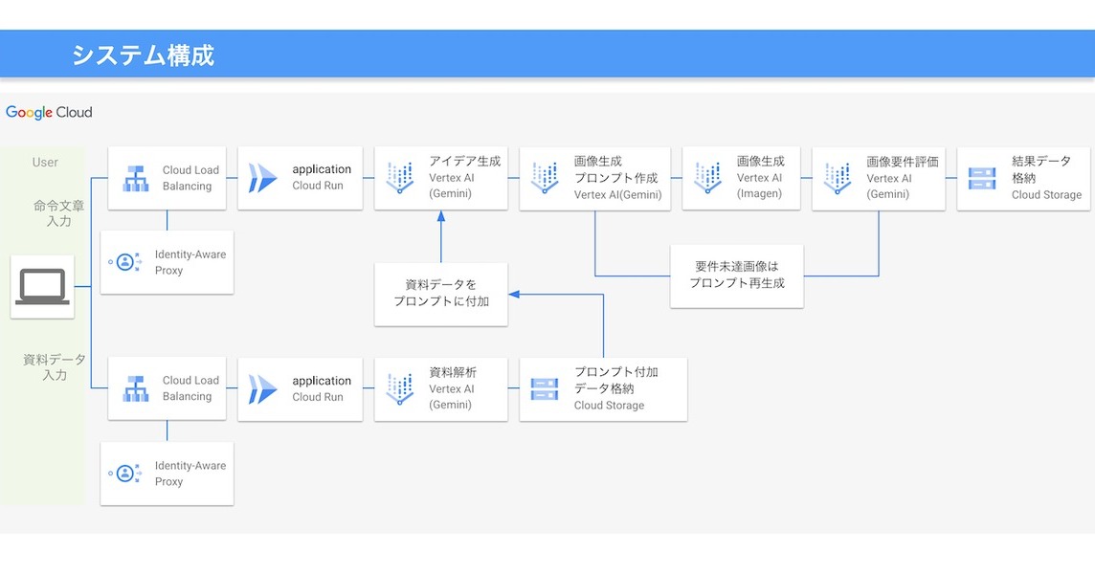Viewport: 1095px width, 573px height.
Task: Select the Vertex AI icon beside アイデア生成
Action: [x=399, y=178]
